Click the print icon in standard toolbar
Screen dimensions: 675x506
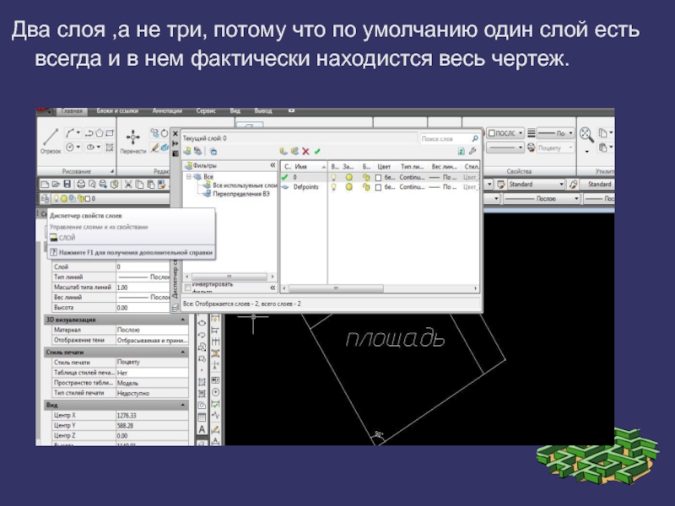pyautogui.click(x=80, y=184)
